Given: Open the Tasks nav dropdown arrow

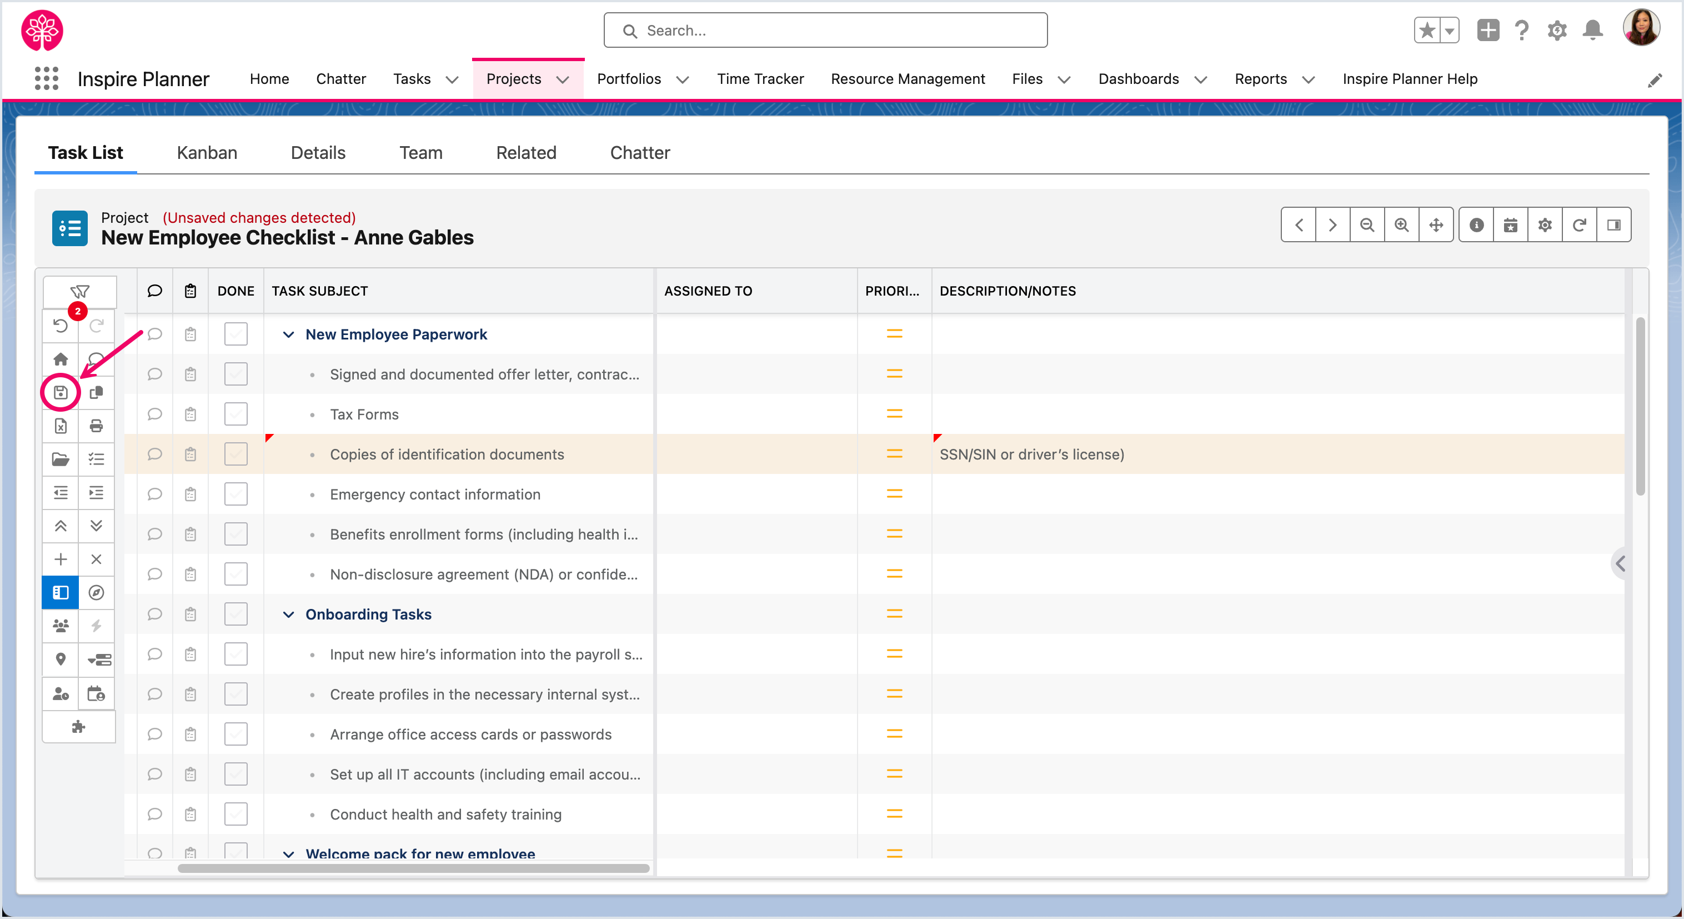Looking at the screenshot, I should point(452,80).
